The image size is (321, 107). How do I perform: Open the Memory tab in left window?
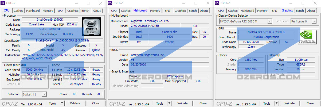[x=48, y=11]
